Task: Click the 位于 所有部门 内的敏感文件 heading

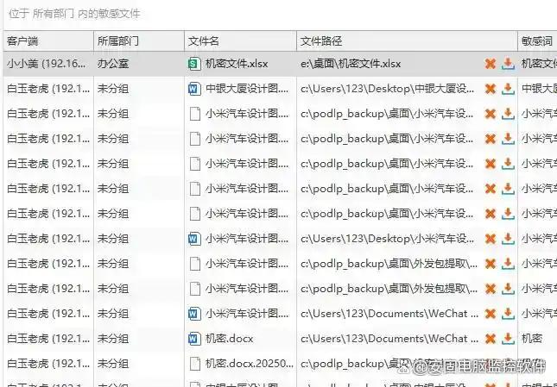Action: [74, 14]
